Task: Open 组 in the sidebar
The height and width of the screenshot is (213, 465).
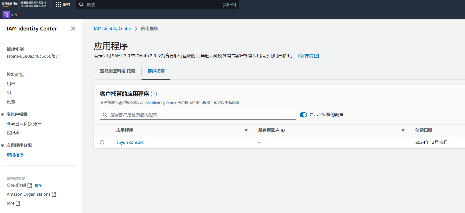Action: tap(9, 93)
